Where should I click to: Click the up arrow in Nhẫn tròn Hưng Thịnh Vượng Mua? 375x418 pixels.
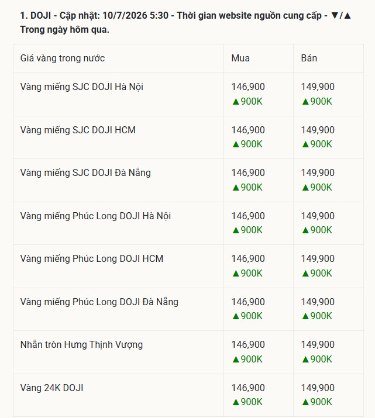[236, 360]
